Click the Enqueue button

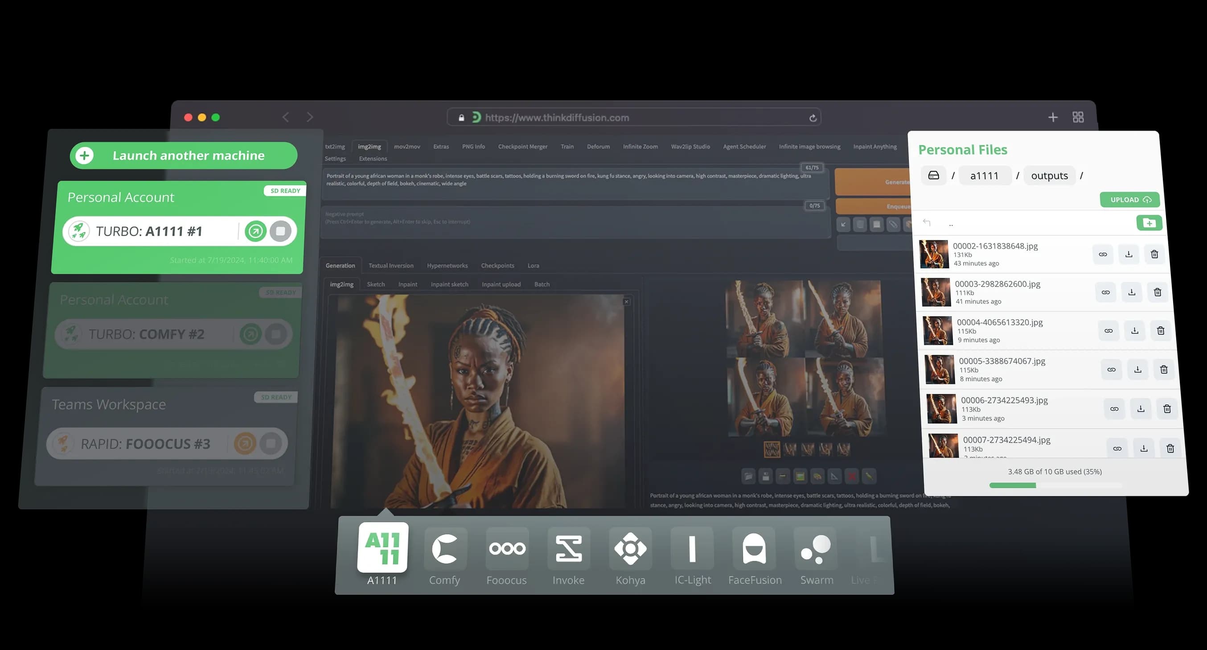pos(874,206)
